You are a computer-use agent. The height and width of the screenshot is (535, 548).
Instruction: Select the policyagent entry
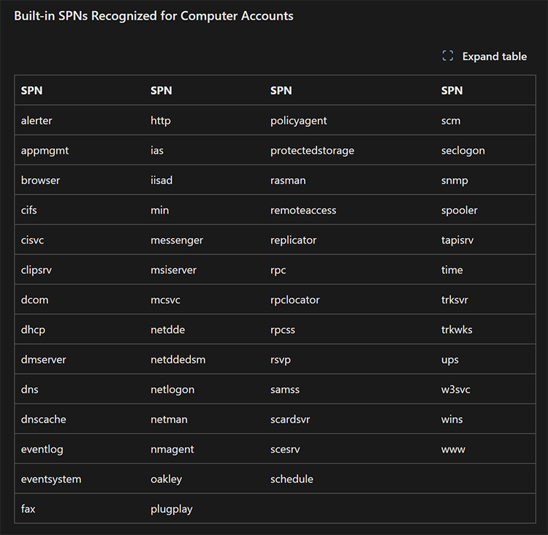coord(298,121)
